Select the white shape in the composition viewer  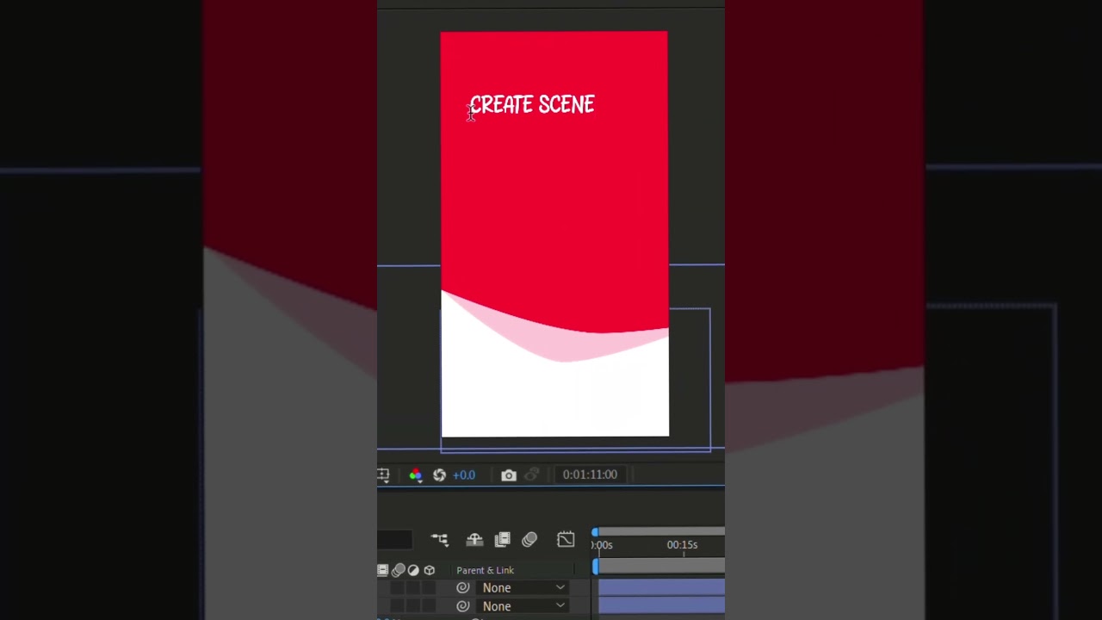coord(554,396)
